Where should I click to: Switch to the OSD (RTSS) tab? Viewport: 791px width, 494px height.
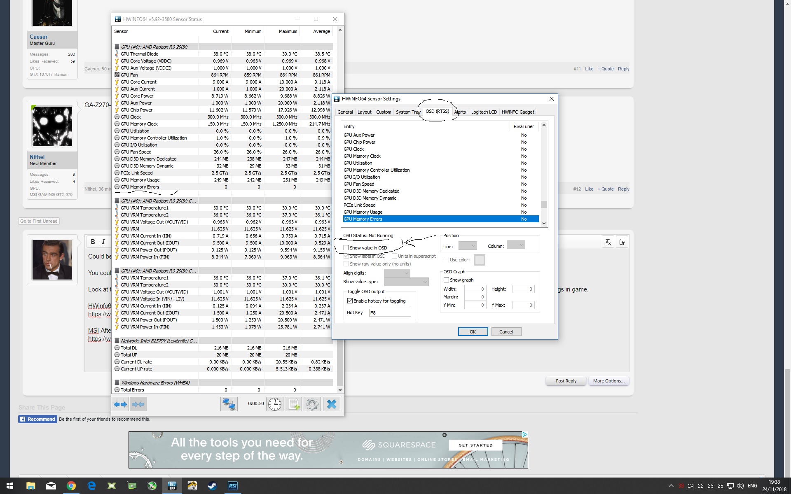point(437,111)
